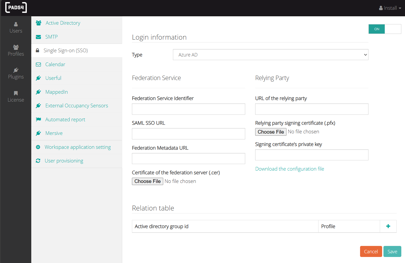405x263 pixels.
Task: Focus the Federation Service Identifier field
Action: [x=188, y=109]
